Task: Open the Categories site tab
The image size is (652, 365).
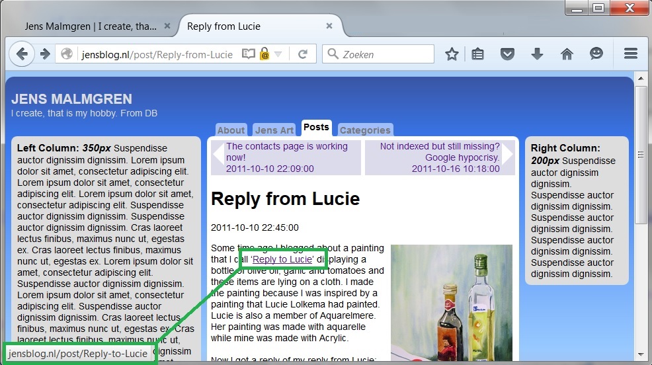Action: coord(365,130)
